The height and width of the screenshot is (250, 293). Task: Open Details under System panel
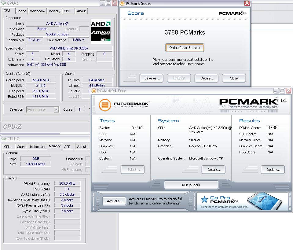(x=213, y=170)
